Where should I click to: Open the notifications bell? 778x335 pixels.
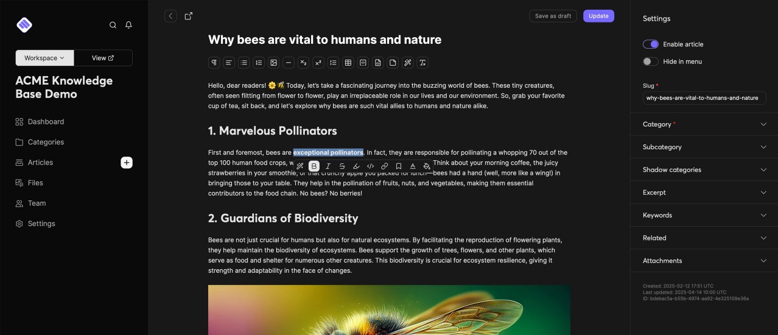pyautogui.click(x=128, y=25)
